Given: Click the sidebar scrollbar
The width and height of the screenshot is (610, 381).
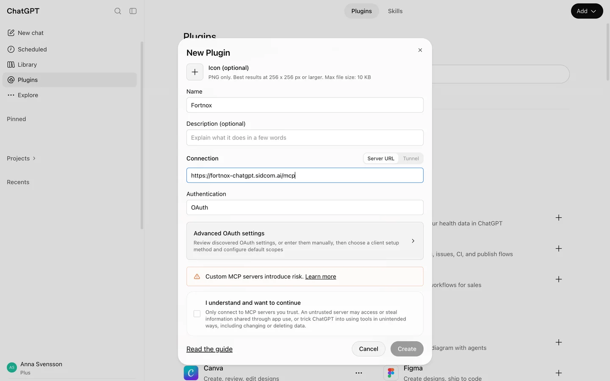Looking at the screenshot, I should tap(142, 135).
